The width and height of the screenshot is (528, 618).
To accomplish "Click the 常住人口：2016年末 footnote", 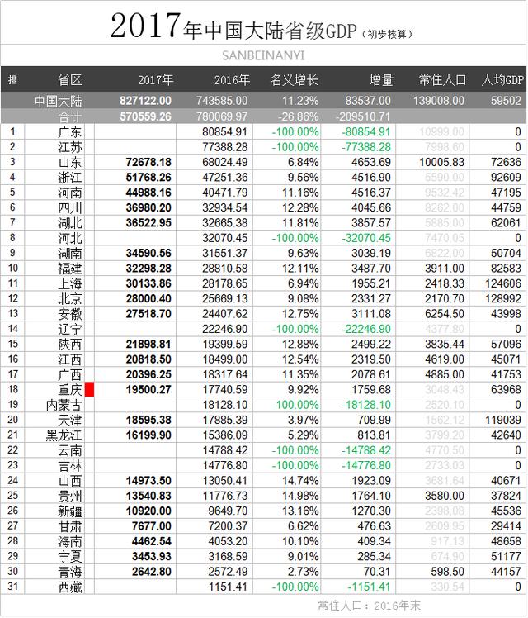I will (369, 606).
